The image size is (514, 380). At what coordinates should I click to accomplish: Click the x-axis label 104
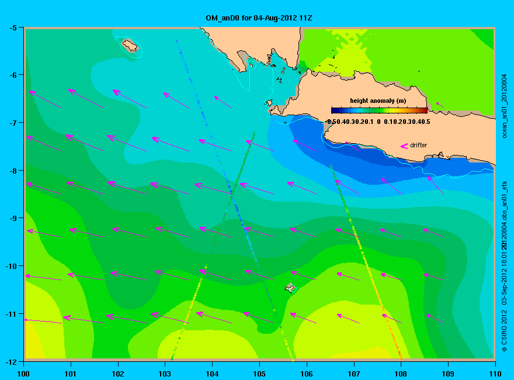213,374
